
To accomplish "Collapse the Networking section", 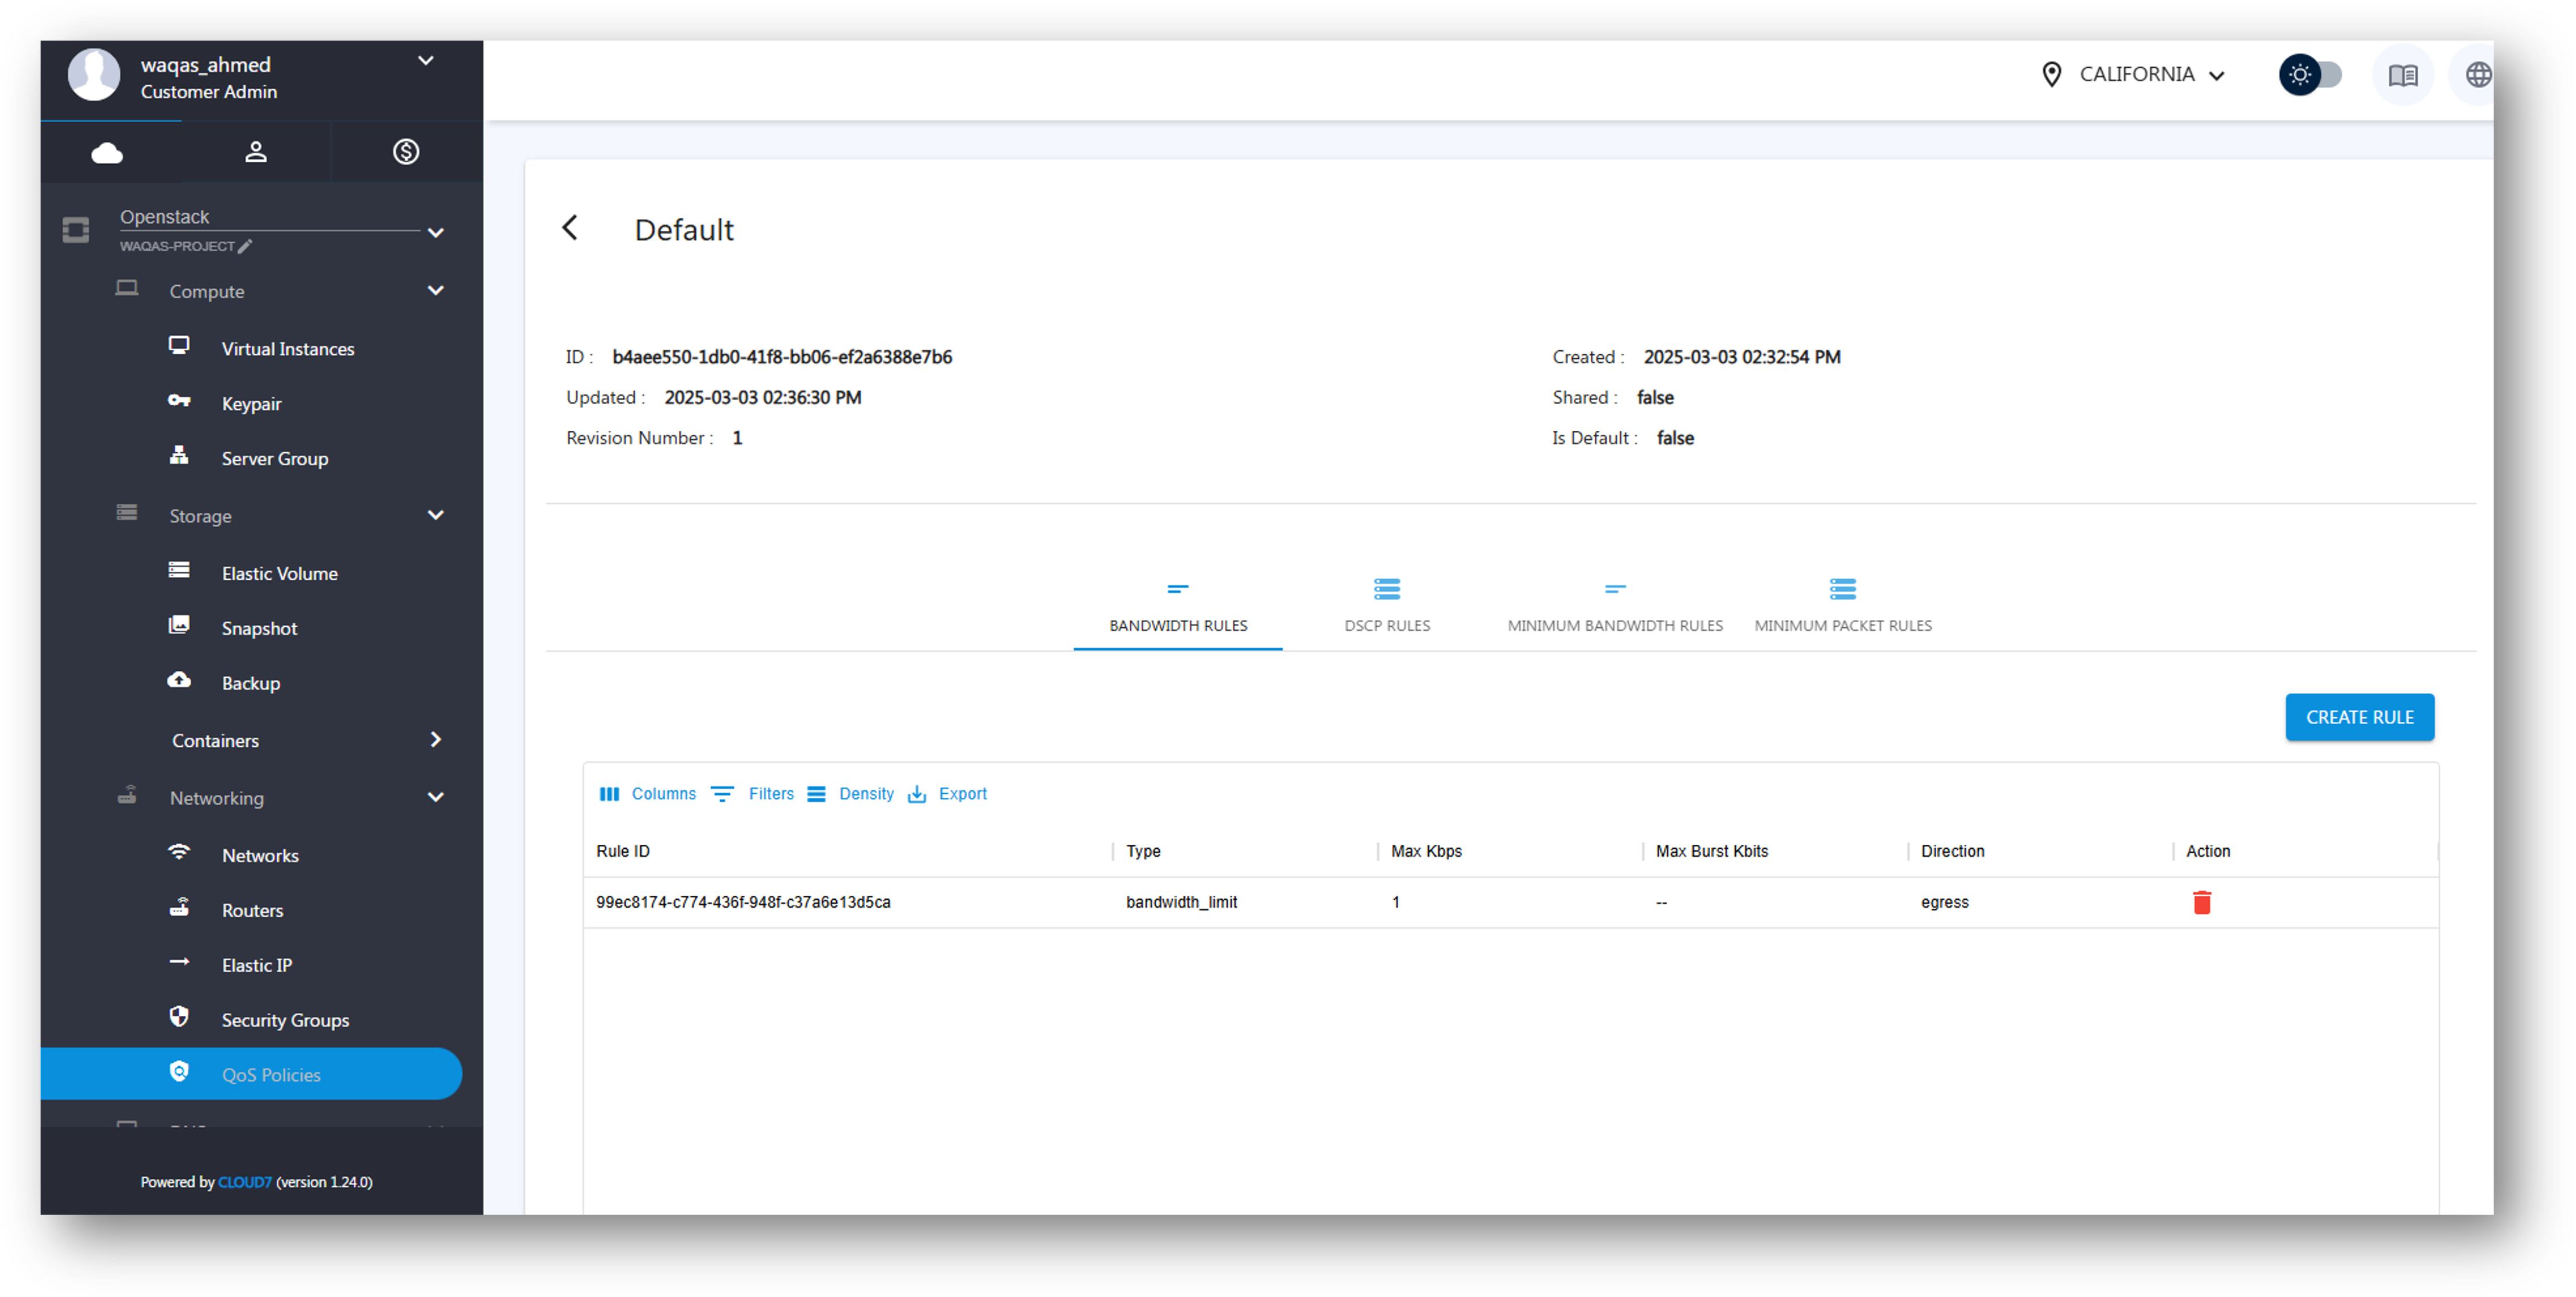I will [x=435, y=797].
